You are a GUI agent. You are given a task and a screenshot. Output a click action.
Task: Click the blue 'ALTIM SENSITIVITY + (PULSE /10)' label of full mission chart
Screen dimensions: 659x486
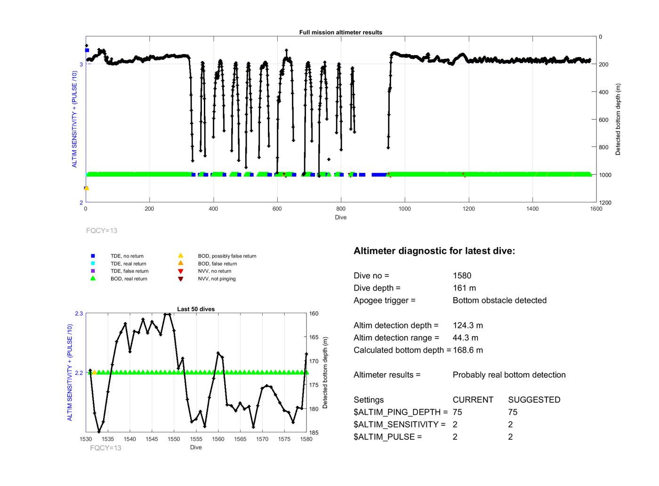(74, 119)
